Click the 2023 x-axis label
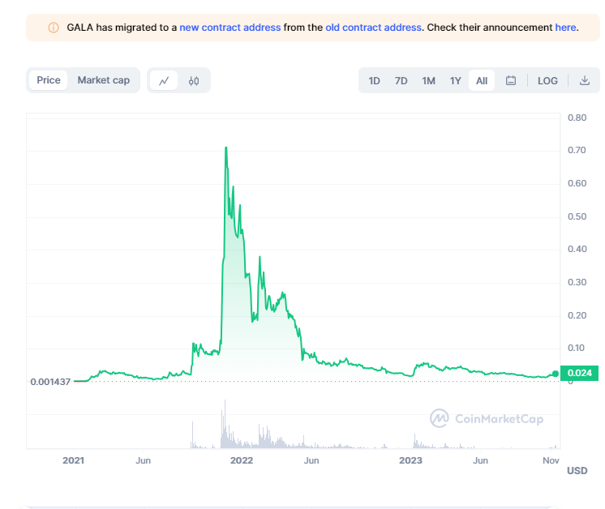Viewport: 605px width, 509px height. [410, 460]
